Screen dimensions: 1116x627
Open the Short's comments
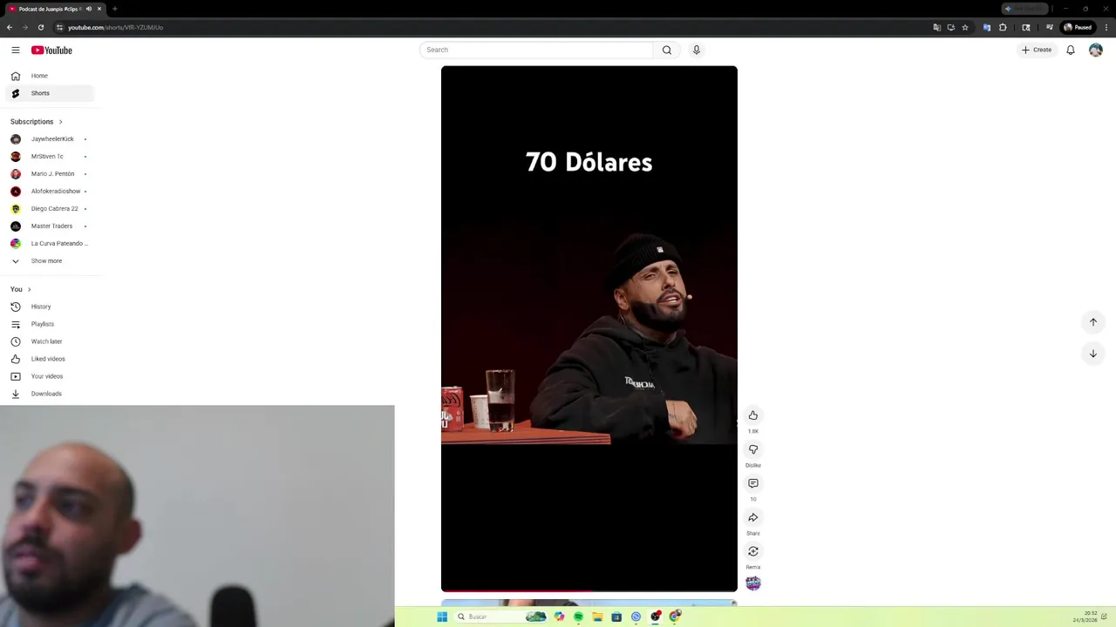click(753, 483)
